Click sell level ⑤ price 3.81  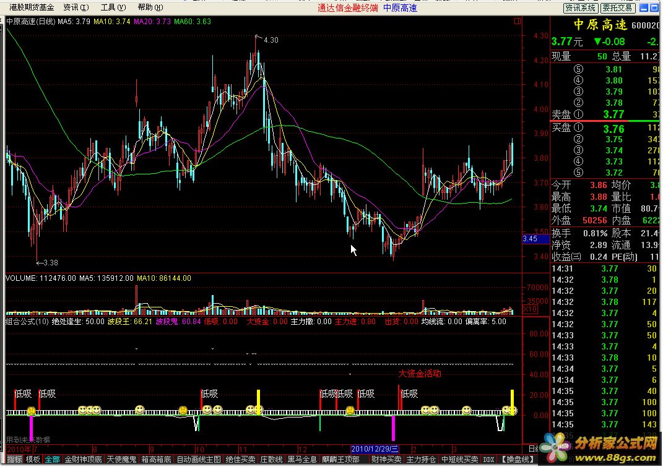pos(613,70)
